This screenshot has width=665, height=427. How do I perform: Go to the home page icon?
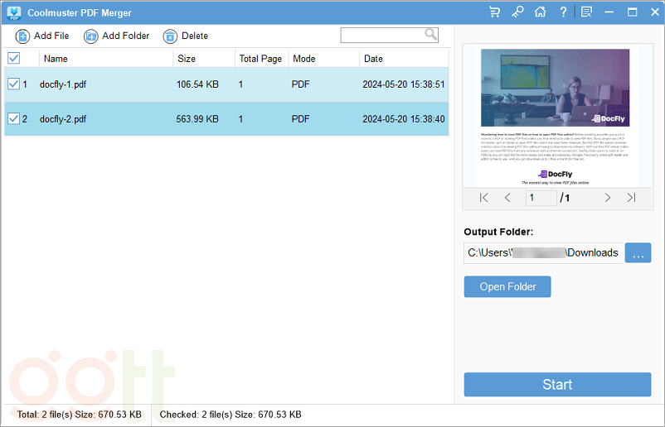(x=540, y=12)
